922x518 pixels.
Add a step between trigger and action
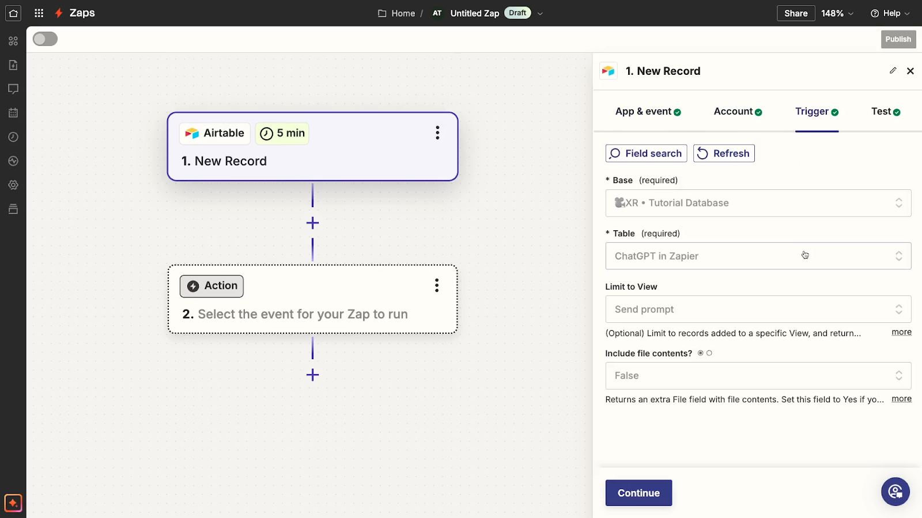point(312,223)
